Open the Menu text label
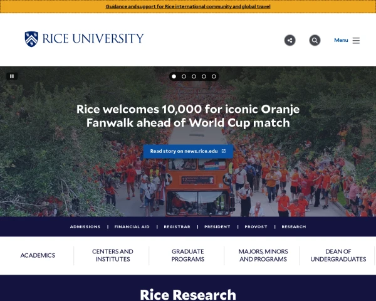 click(341, 40)
